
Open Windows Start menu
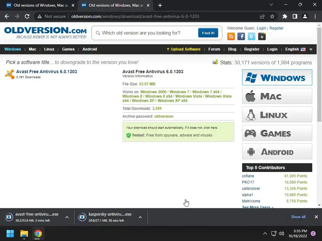coord(10,233)
